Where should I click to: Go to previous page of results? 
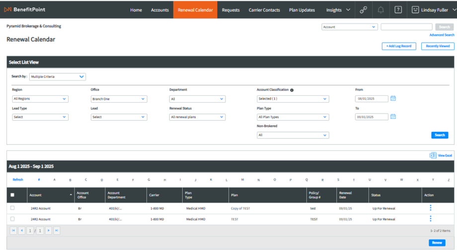pyautogui.click(x=21, y=231)
